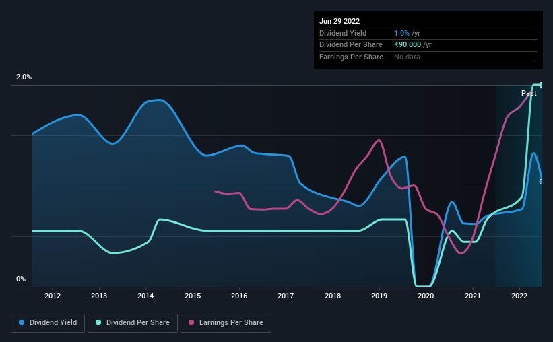Click the ₹90.000 dividend per share value
The height and width of the screenshot is (342, 553).
408,45
